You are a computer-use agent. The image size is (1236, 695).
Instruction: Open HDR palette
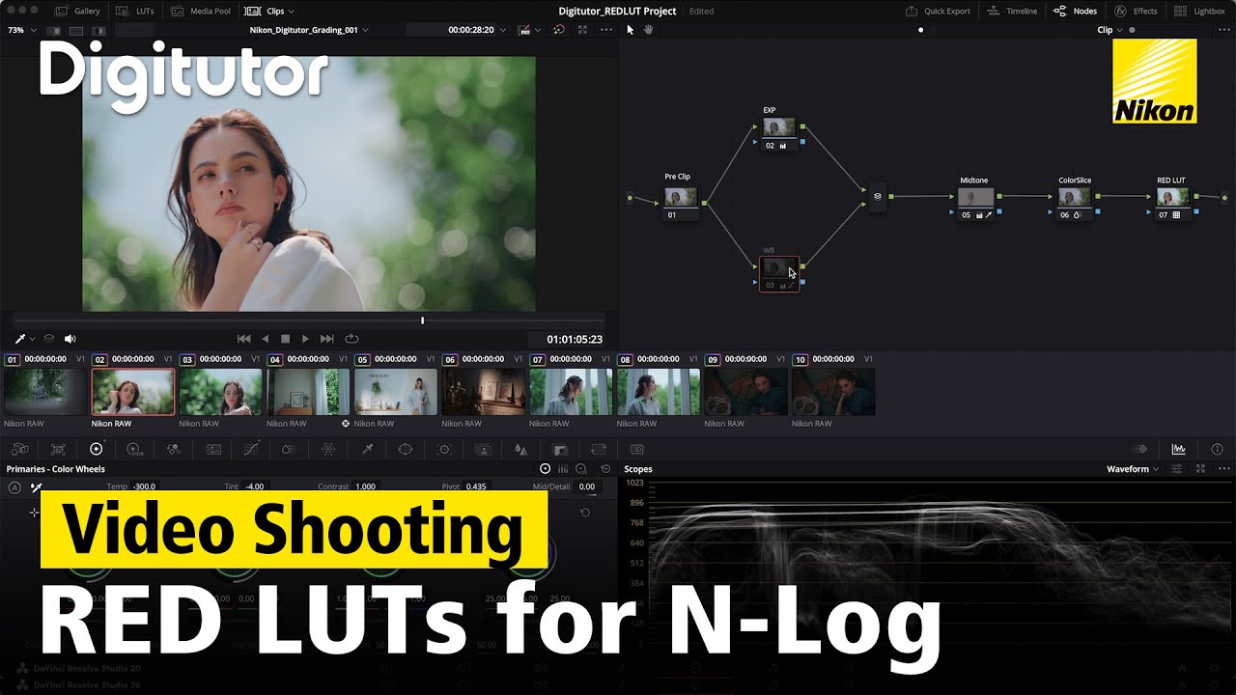(x=135, y=449)
